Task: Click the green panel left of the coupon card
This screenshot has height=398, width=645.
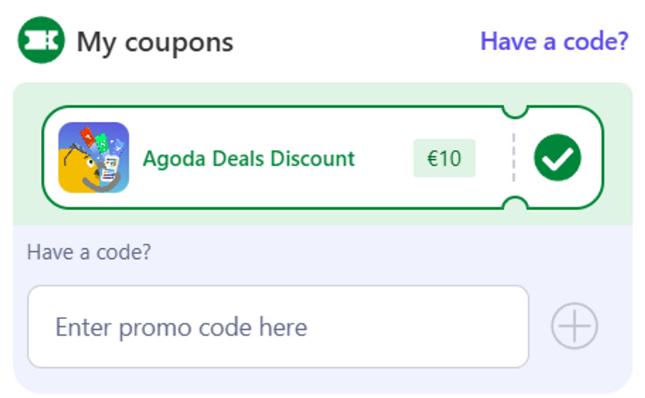Action: 27,158
